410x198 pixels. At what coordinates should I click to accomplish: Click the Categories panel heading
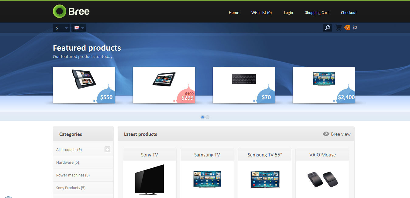pos(71,134)
